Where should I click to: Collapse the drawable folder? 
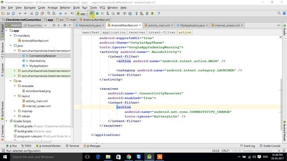pos(15,86)
